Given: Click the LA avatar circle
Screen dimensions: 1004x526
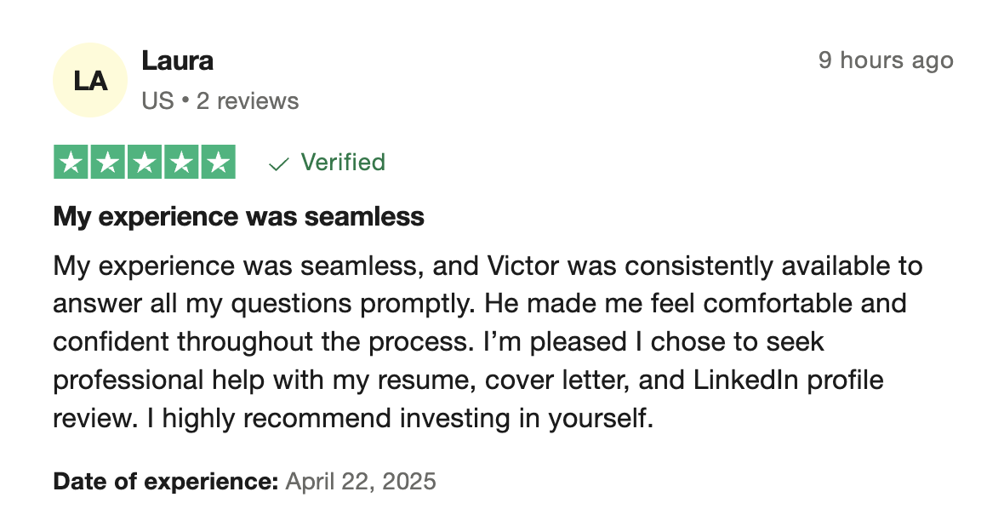Looking at the screenshot, I should coord(89,80).
